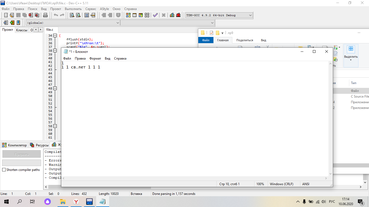Click the РУС language indicator
Viewport: 369px width, 207px height.
332,202
